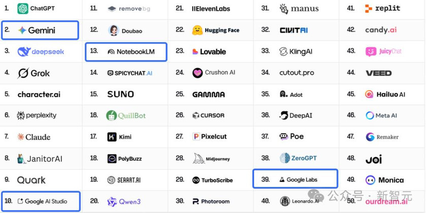Click the Claude starburst icon
Image resolution: width=426 pixels, height=213 pixels.
[21, 137]
